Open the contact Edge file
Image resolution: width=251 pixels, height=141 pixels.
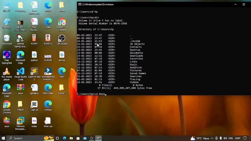coord(48,106)
